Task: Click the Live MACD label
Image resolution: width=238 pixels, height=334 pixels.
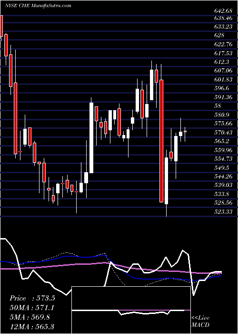Action: tap(200, 321)
